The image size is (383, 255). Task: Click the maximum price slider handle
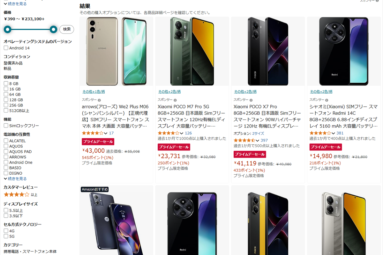pos(54,29)
